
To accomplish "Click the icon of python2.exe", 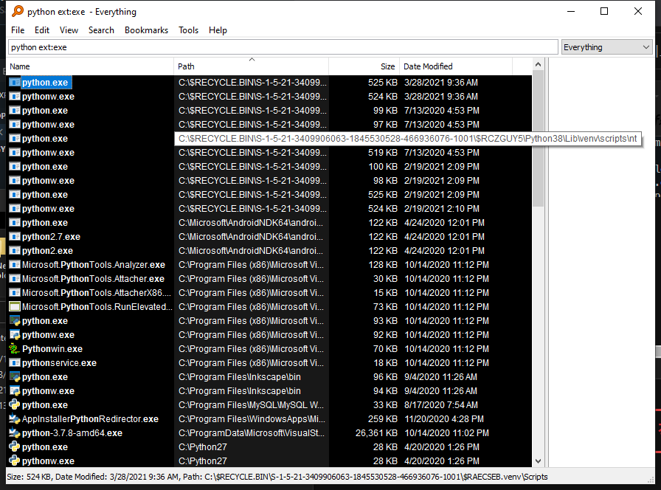I will [14, 250].
